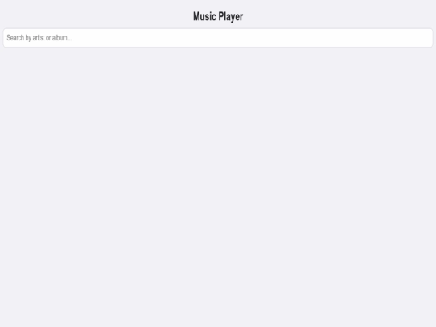This screenshot has height=327, width=436.
Task: Click the search by artist or album field
Action: pos(218,38)
